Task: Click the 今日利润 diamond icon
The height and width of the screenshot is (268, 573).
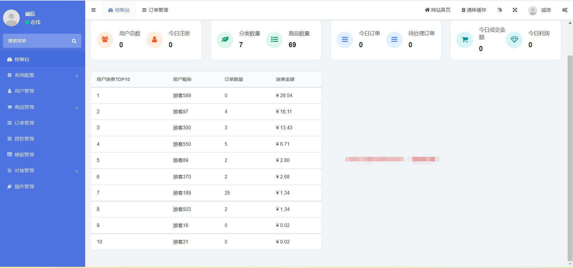Action: pyautogui.click(x=514, y=39)
